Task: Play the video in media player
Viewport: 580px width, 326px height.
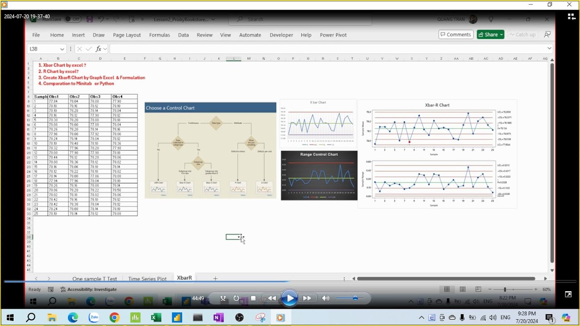Action: tap(289, 298)
